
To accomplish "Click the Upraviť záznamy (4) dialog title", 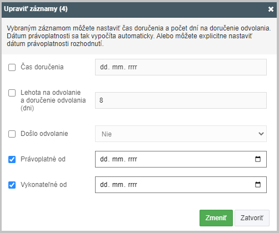I will coord(36,9).
